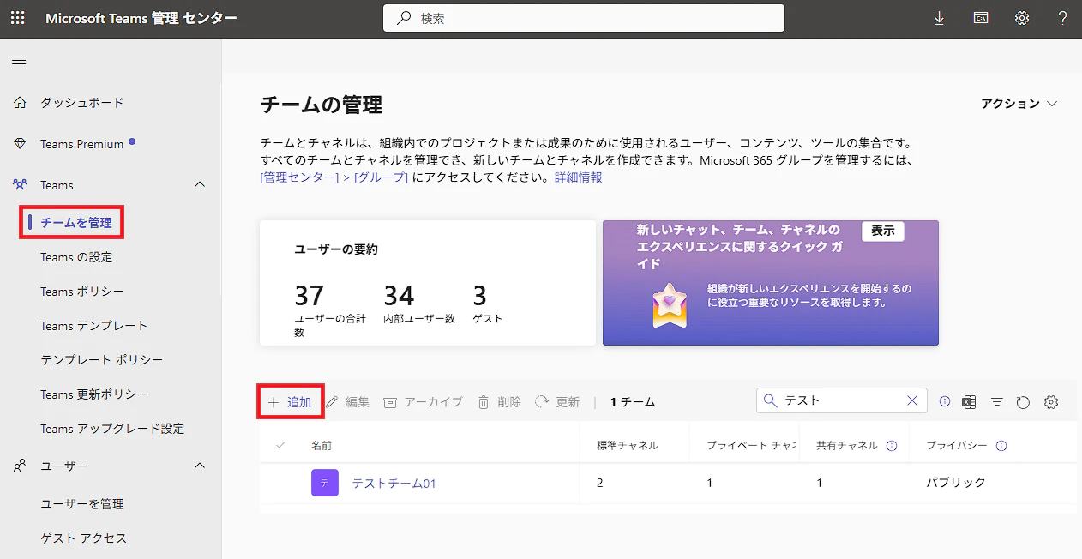Image resolution: width=1082 pixels, height=559 pixels.
Task: Collapse the navigation with the hamburger icon
Action: 19,60
